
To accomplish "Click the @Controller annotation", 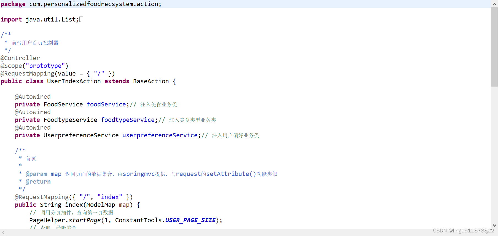I will click(20, 58).
